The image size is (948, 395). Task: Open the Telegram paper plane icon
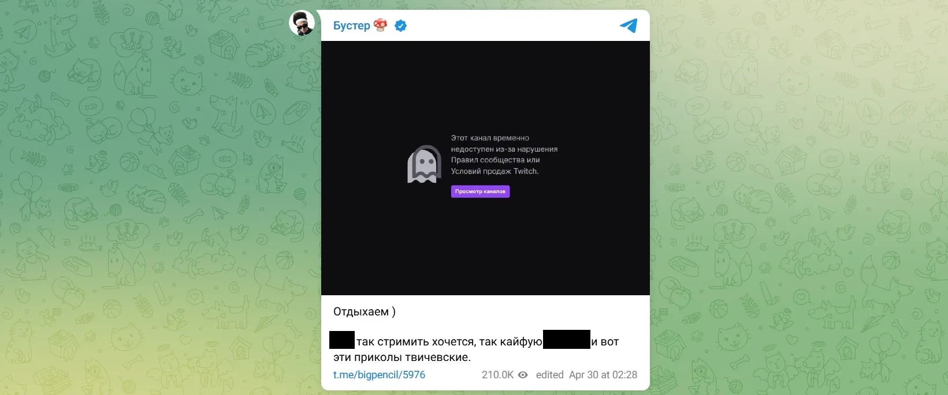pos(629,25)
